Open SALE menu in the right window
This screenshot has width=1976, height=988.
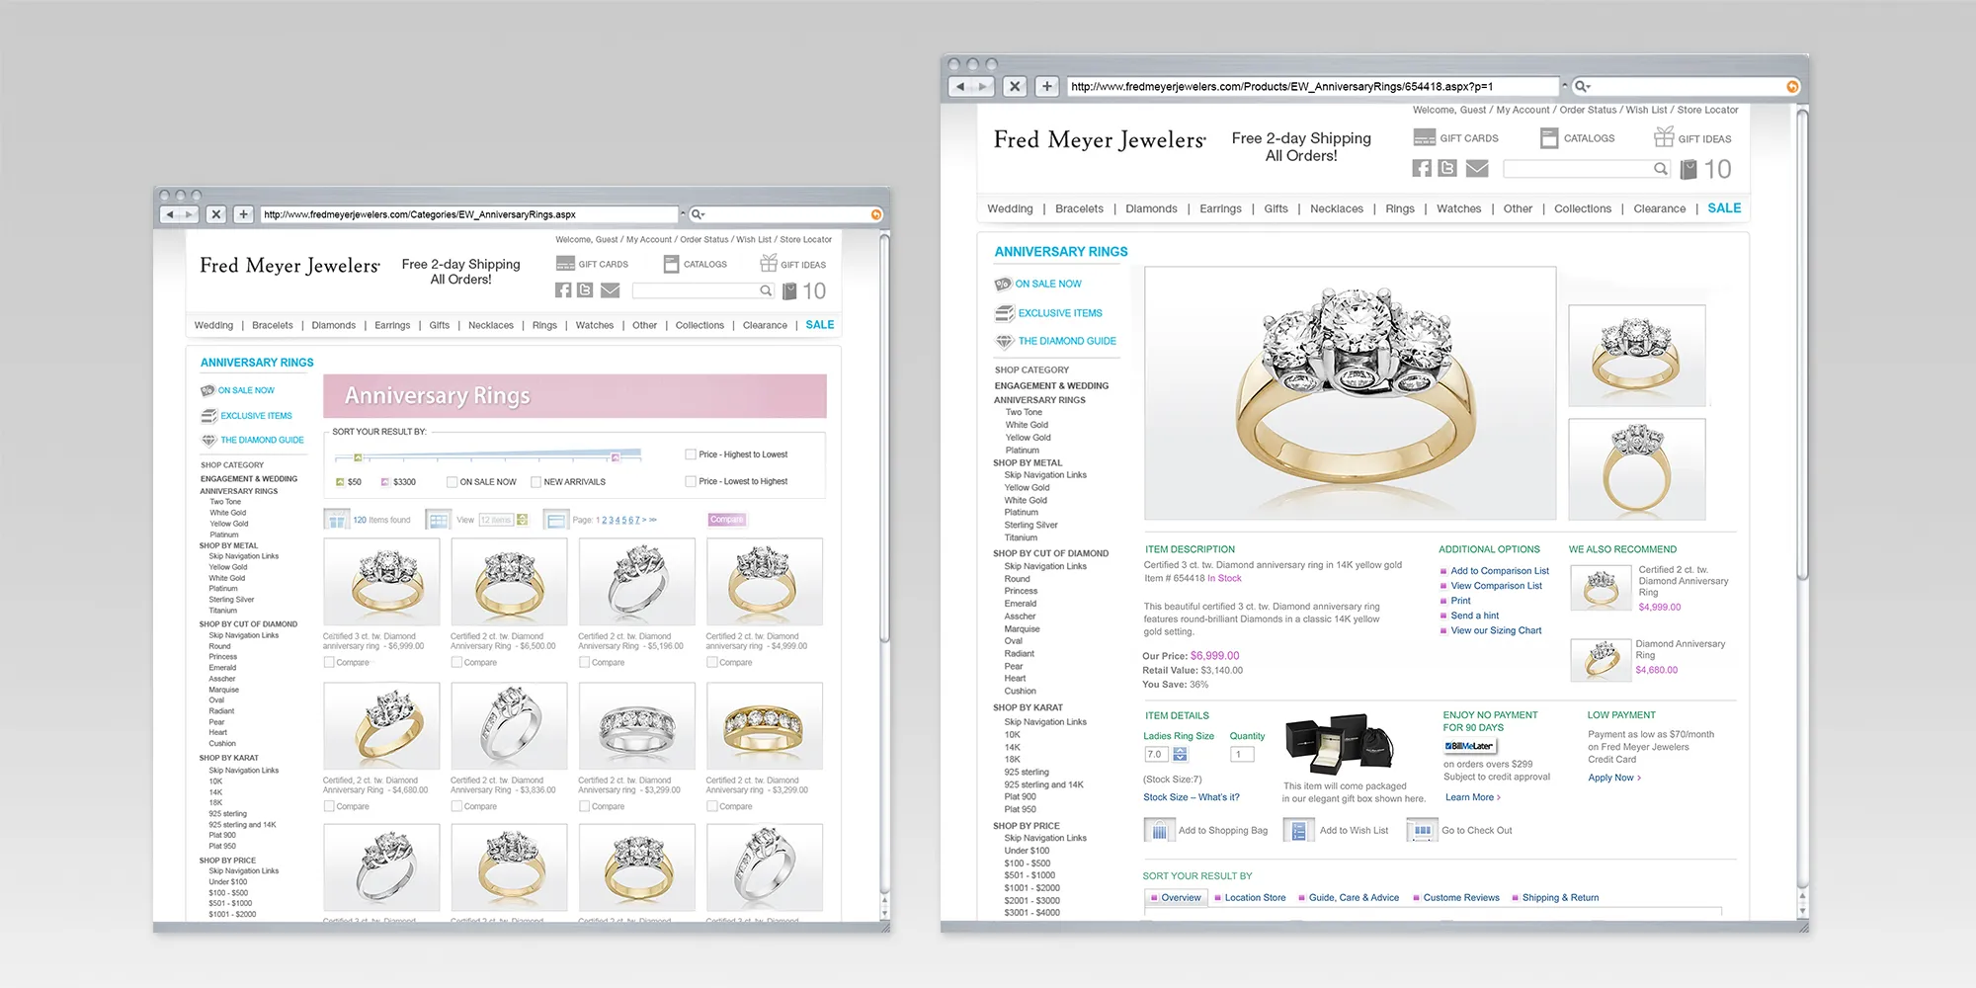(1724, 207)
